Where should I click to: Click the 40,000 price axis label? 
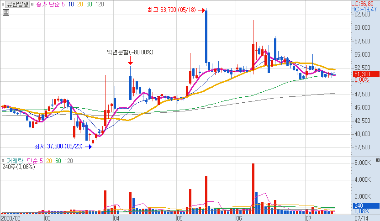362,134
